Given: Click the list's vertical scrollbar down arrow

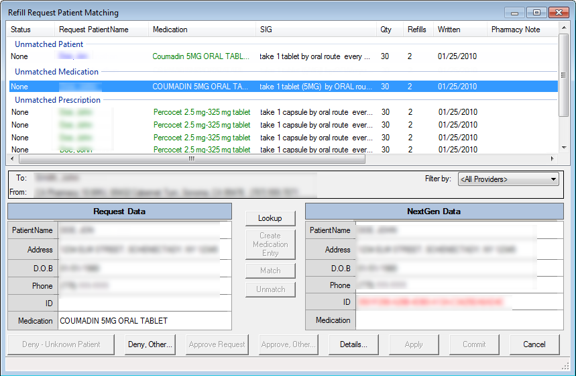Looking at the screenshot, I should point(564,148).
